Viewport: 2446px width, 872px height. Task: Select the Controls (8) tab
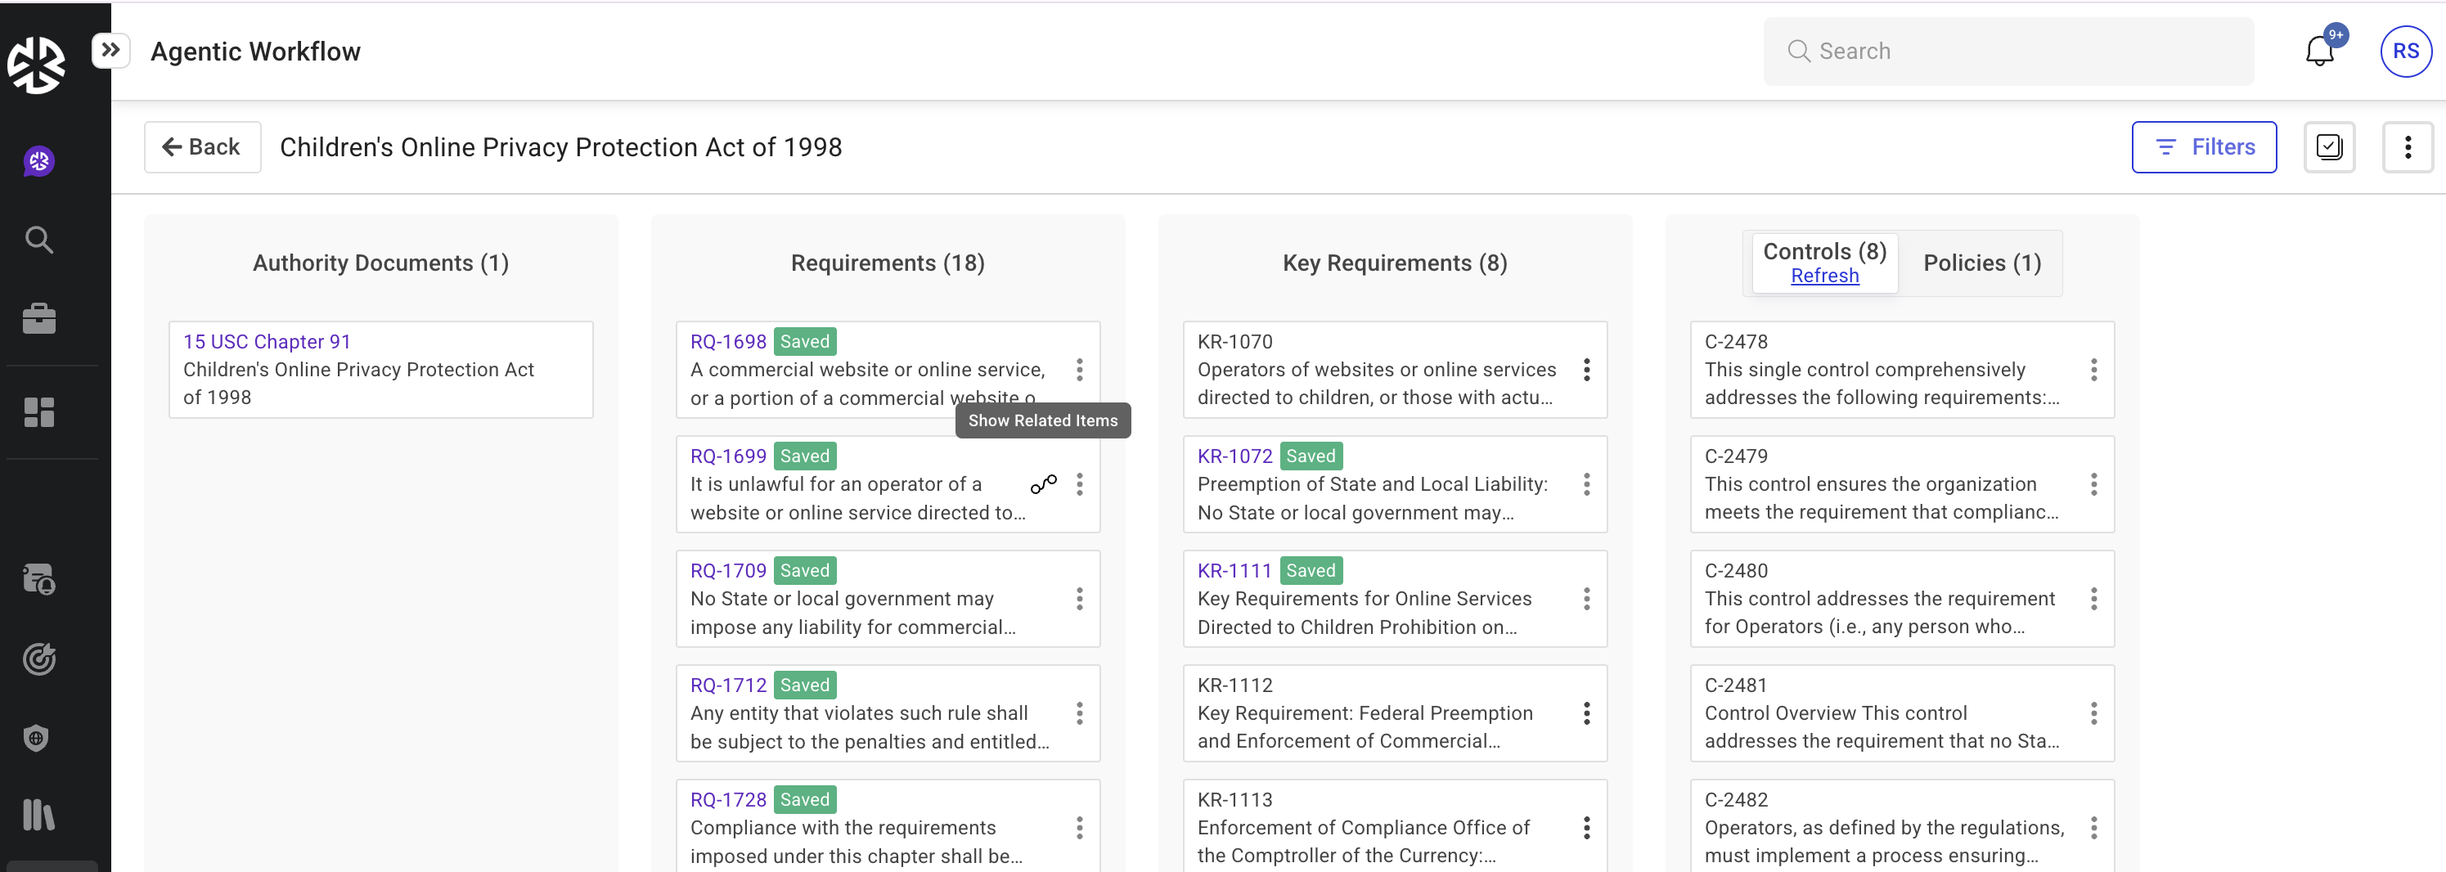(x=1824, y=252)
